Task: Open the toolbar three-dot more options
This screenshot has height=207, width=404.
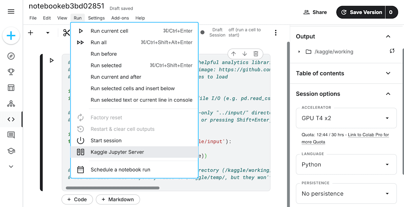Action: coord(276,33)
